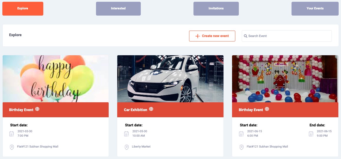
Task: Switch to the Interested tab
Action: [118, 9]
